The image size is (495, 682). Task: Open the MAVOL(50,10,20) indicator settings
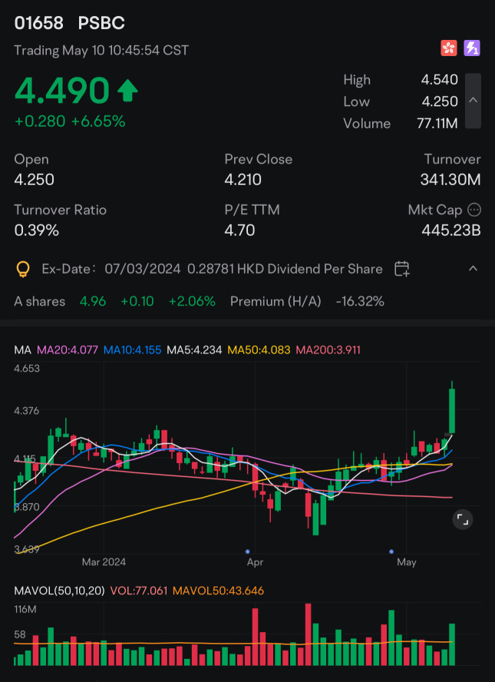(x=59, y=591)
